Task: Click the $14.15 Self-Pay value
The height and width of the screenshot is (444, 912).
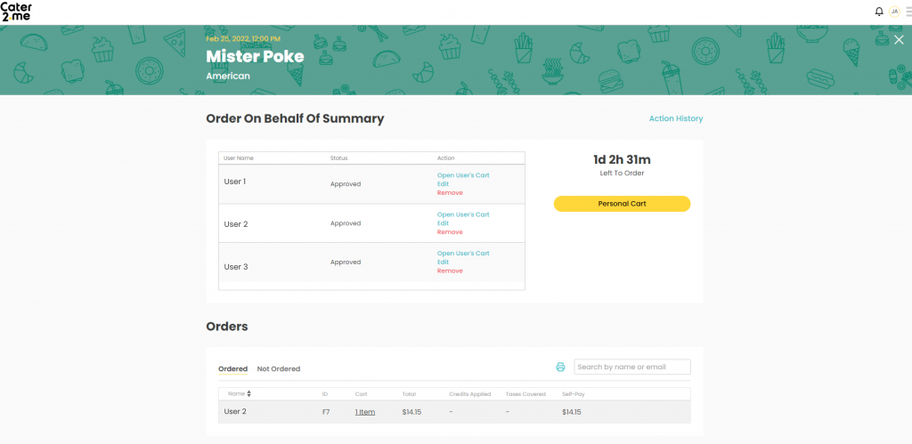Action: click(571, 412)
